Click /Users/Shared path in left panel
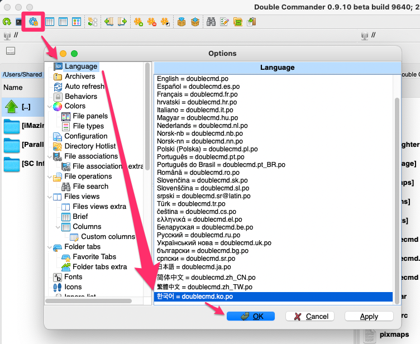This screenshot has width=420, height=344. click(x=22, y=74)
